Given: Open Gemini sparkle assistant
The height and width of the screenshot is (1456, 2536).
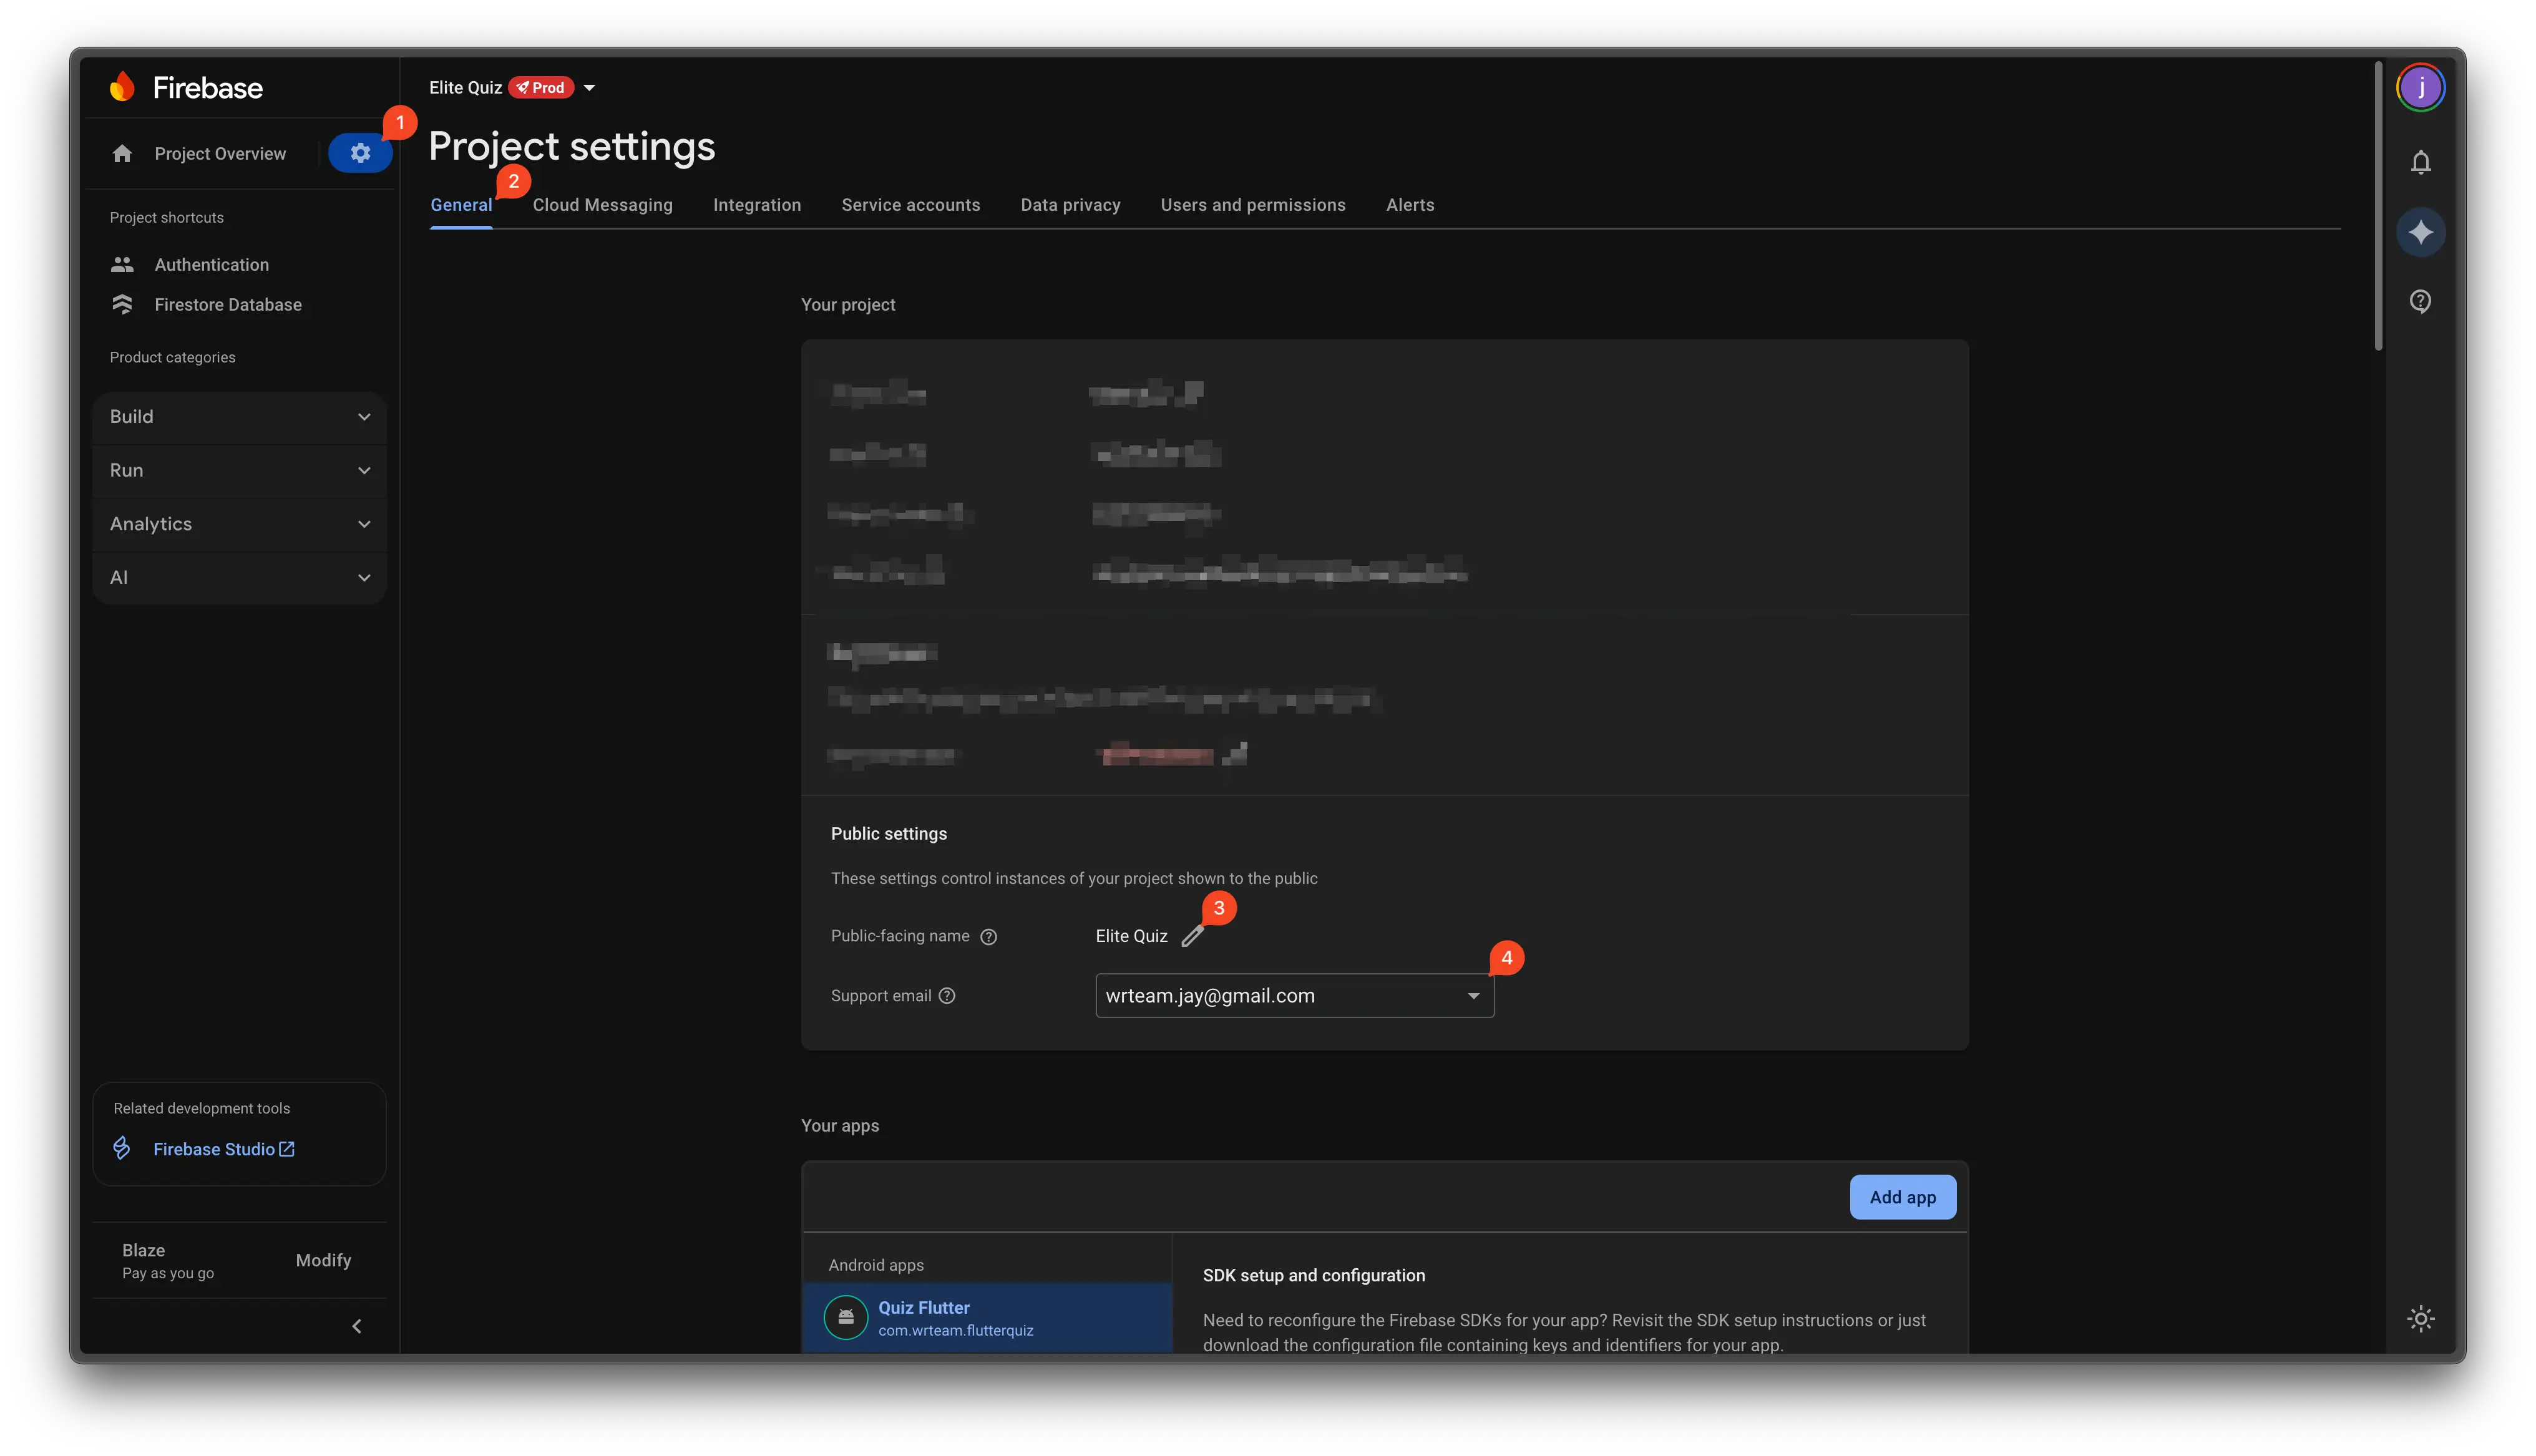Looking at the screenshot, I should [x=2420, y=232].
